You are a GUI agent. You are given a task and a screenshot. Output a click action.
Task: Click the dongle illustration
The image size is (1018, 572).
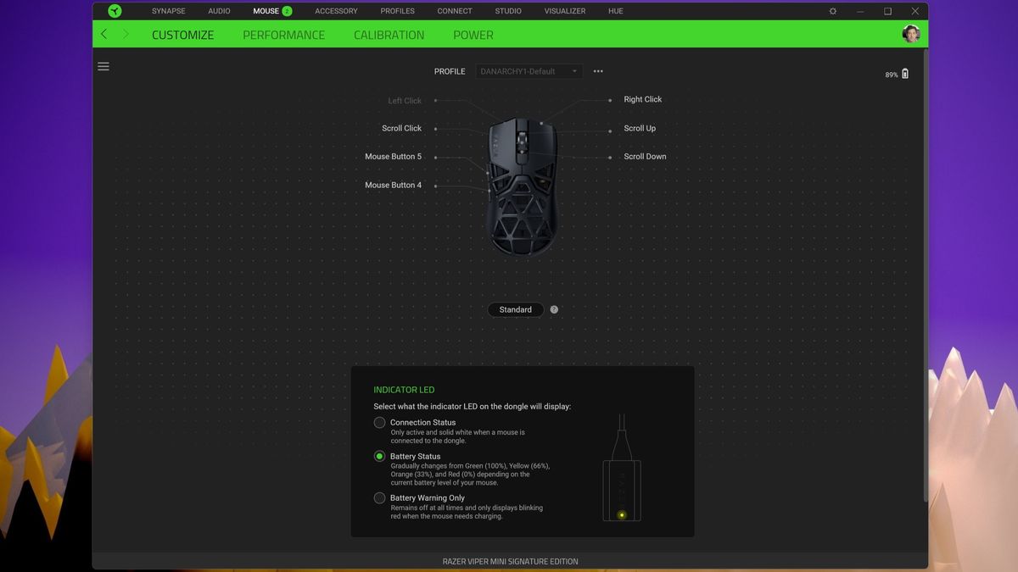(x=622, y=469)
